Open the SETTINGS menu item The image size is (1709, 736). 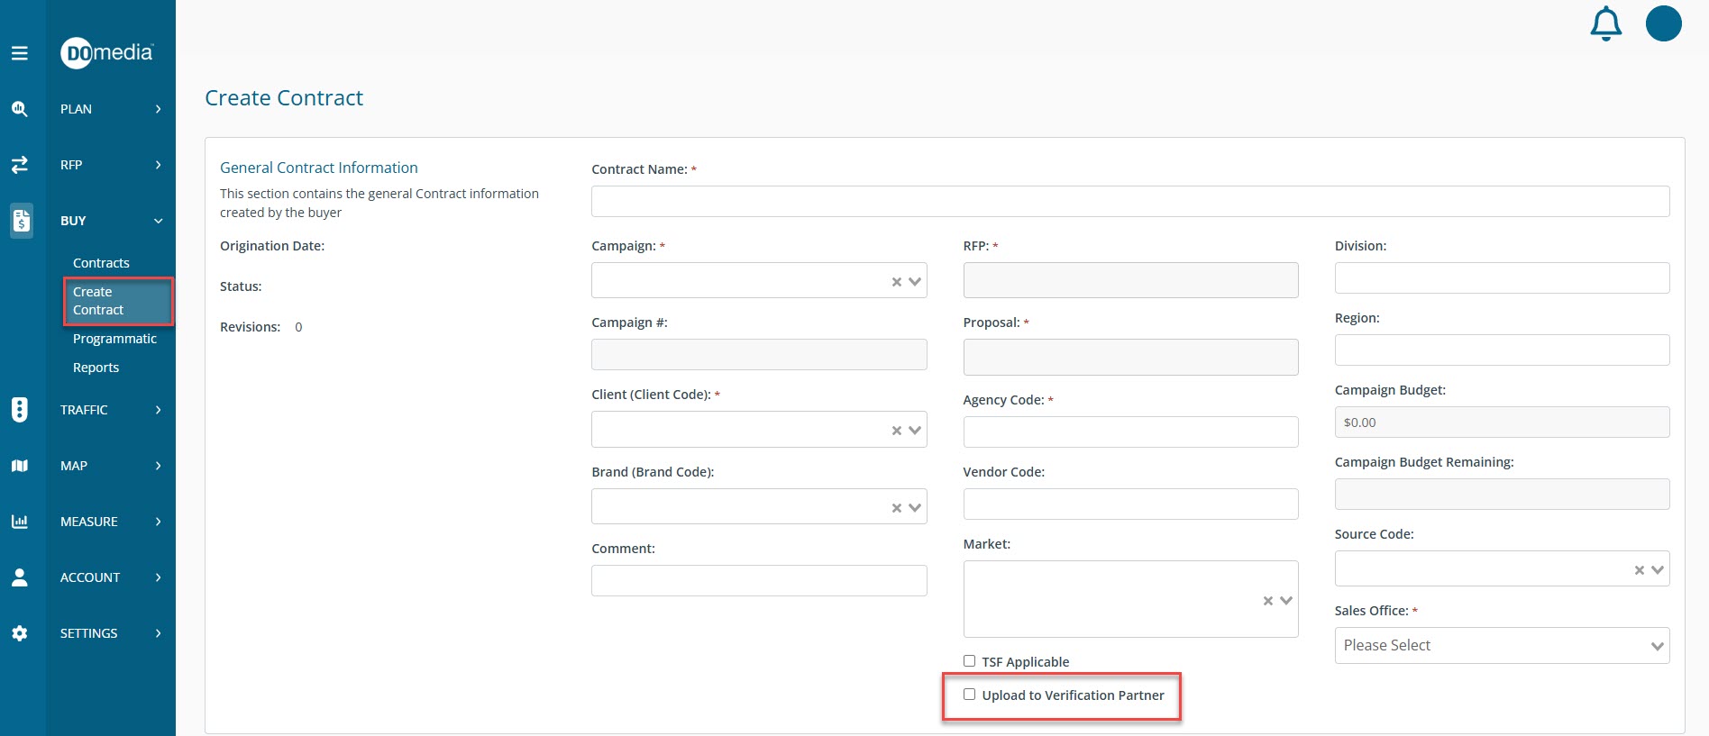point(88,633)
